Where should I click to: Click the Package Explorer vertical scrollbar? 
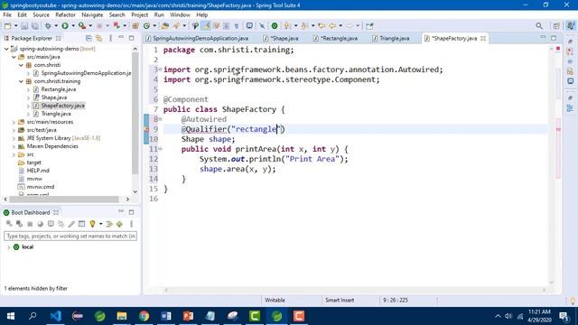coord(135,112)
